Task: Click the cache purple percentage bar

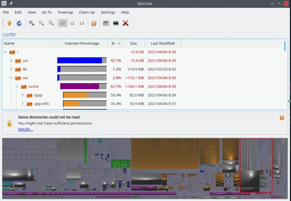Action: 83,86
